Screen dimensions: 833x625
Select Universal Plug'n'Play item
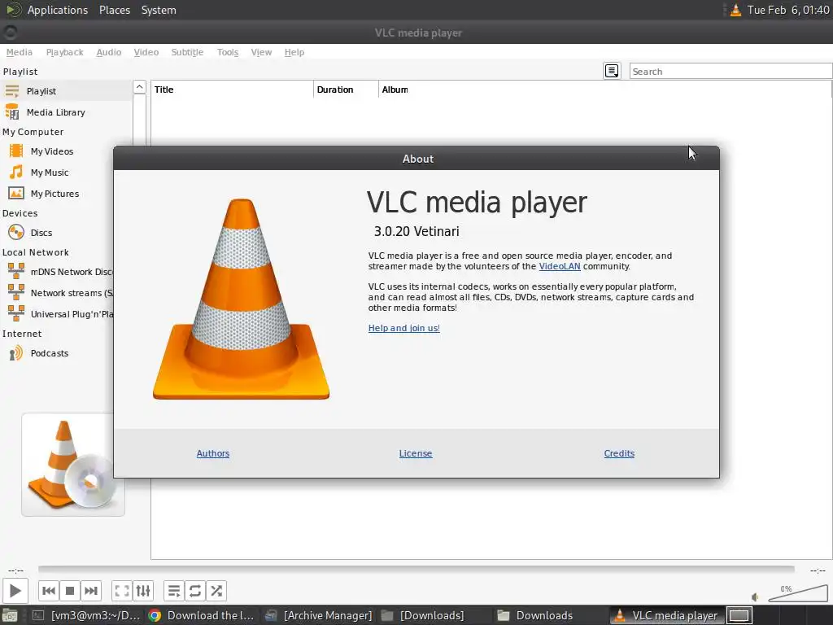59,314
